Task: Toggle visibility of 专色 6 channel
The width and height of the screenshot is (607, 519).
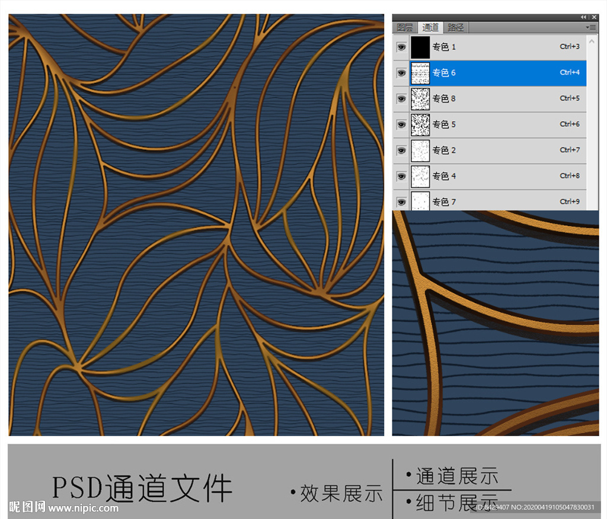Action: click(x=401, y=73)
